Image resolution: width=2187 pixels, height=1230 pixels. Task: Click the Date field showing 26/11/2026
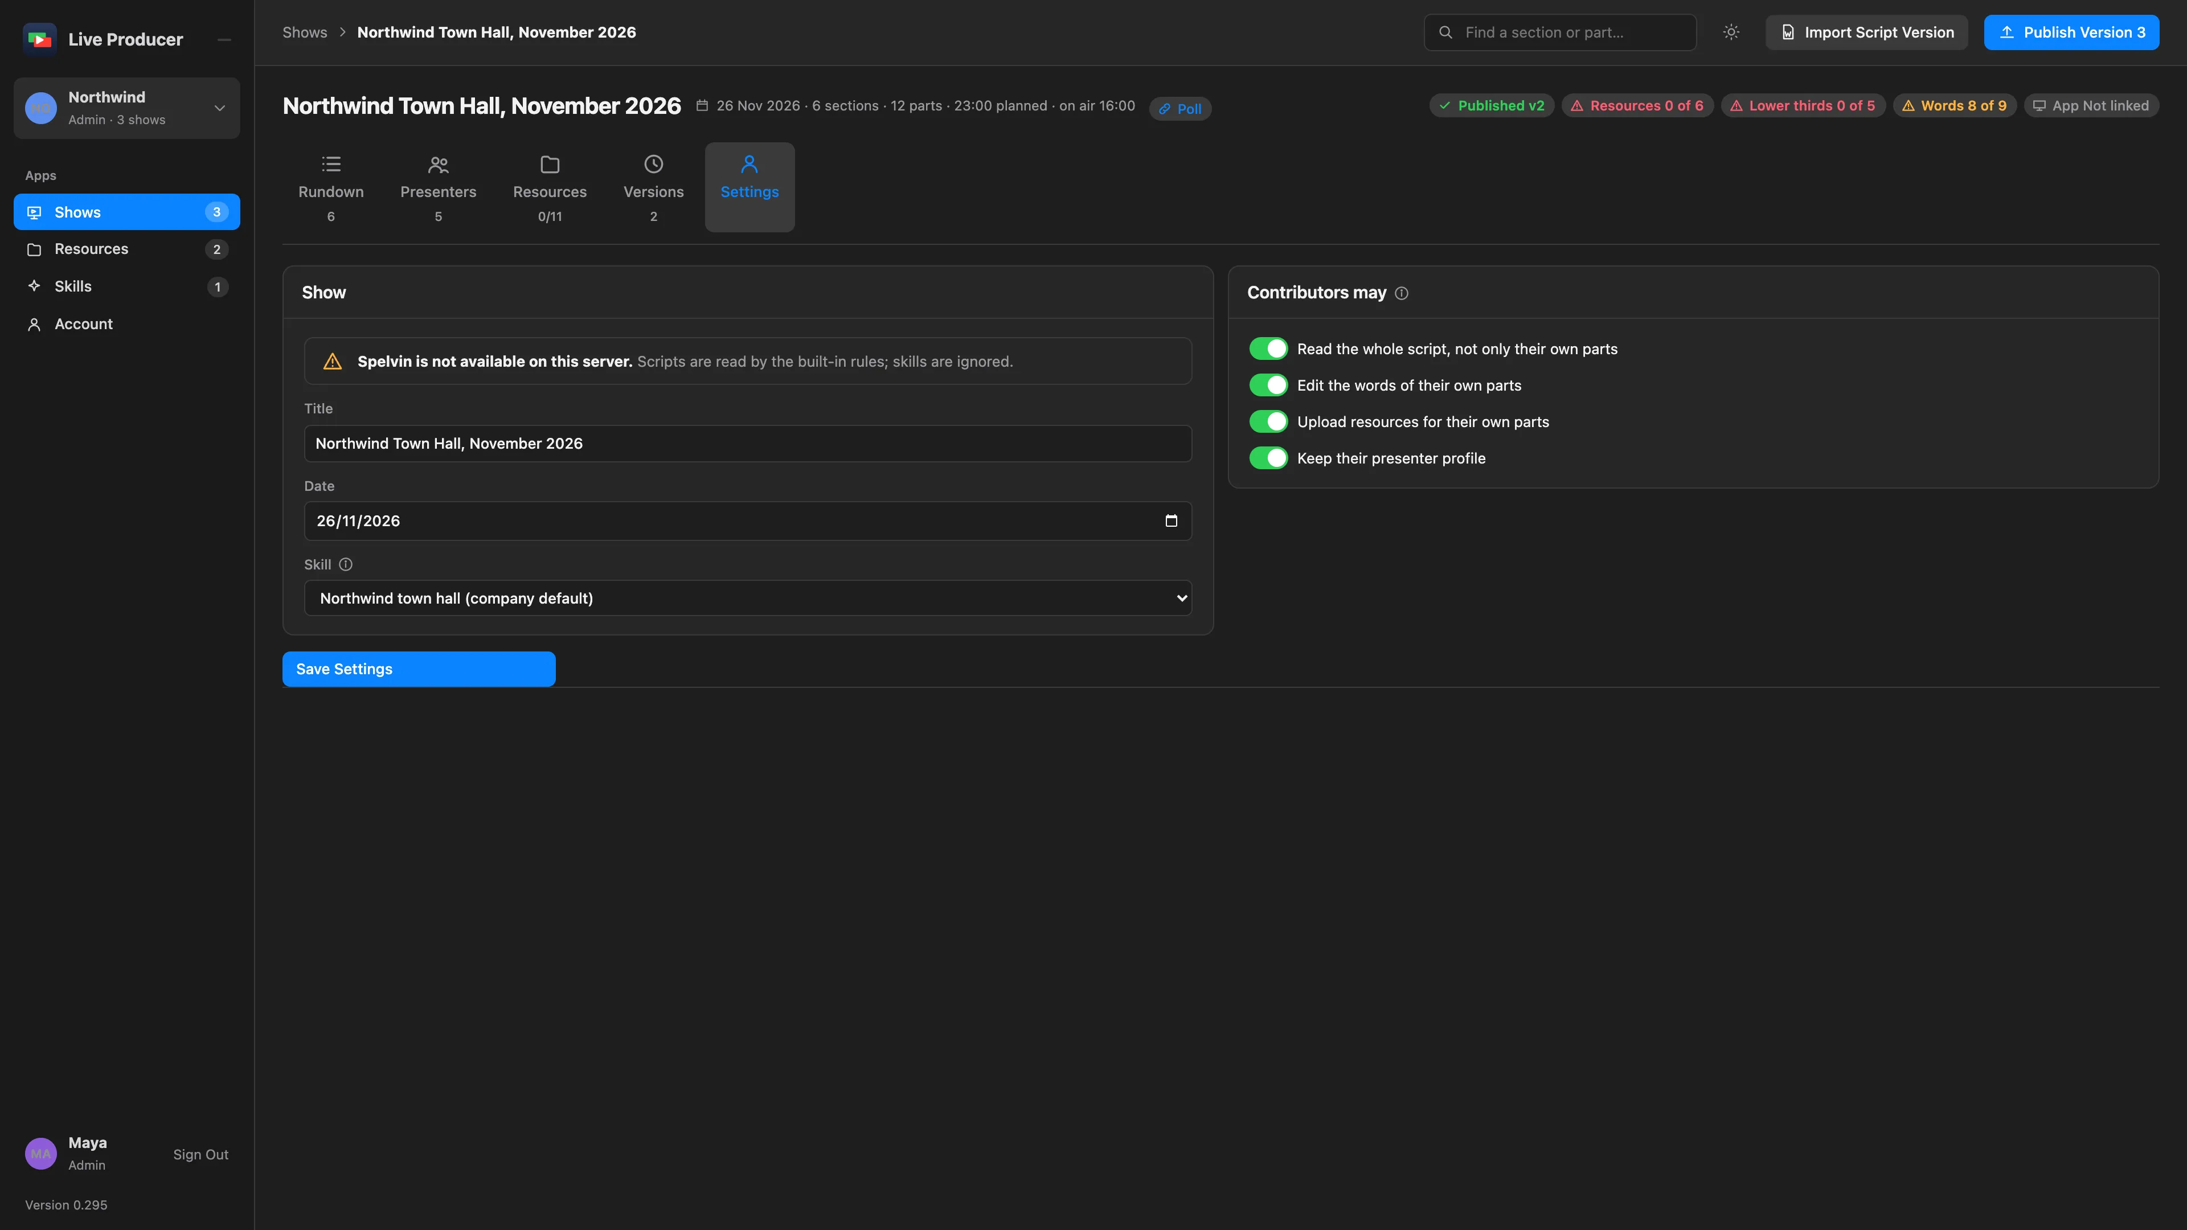748,521
